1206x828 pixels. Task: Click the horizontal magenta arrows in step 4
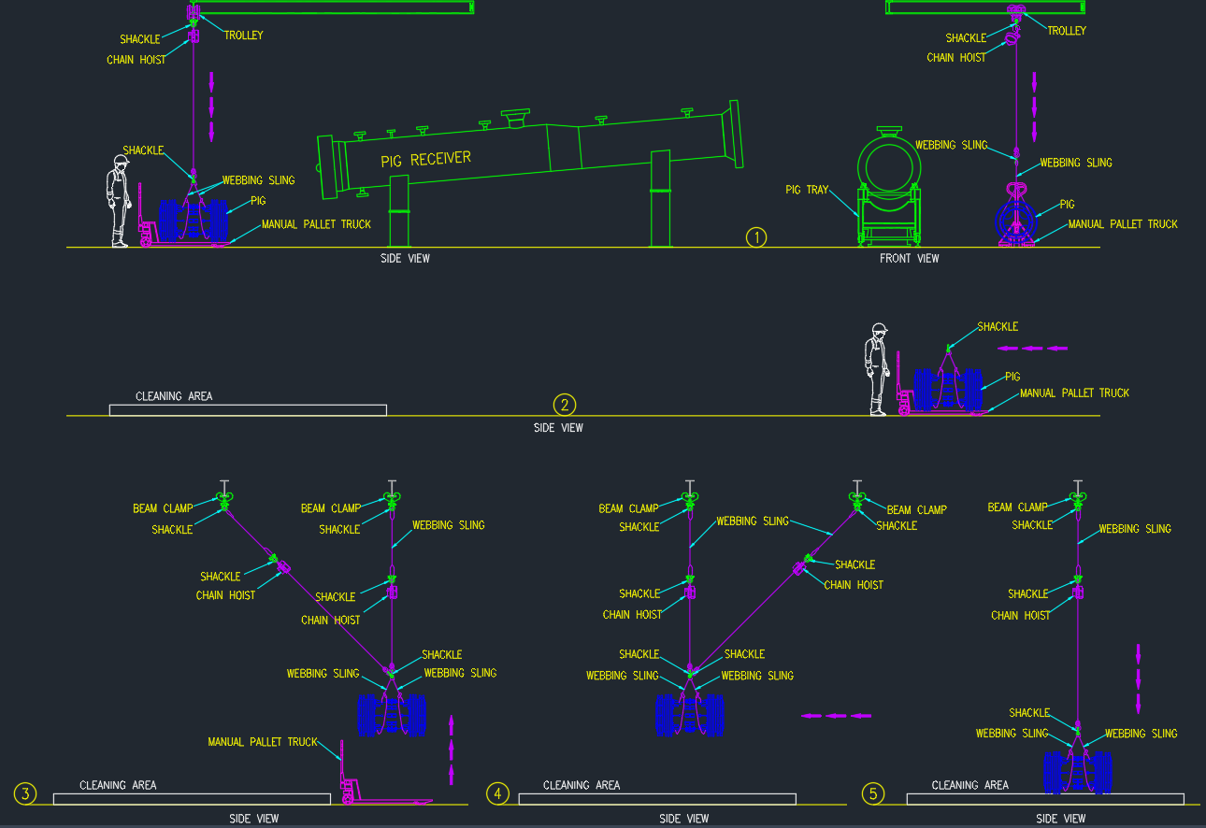[x=835, y=715]
